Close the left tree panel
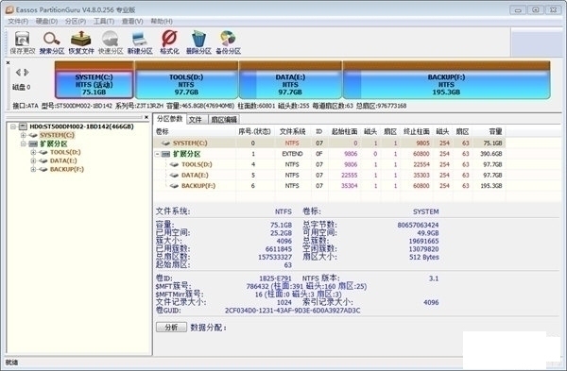The height and width of the screenshot is (371, 567). [x=146, y=117]
